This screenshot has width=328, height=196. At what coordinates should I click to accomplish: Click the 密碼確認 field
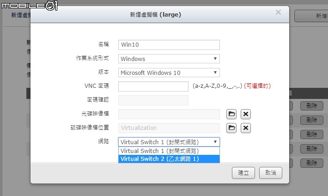[153, 100]
